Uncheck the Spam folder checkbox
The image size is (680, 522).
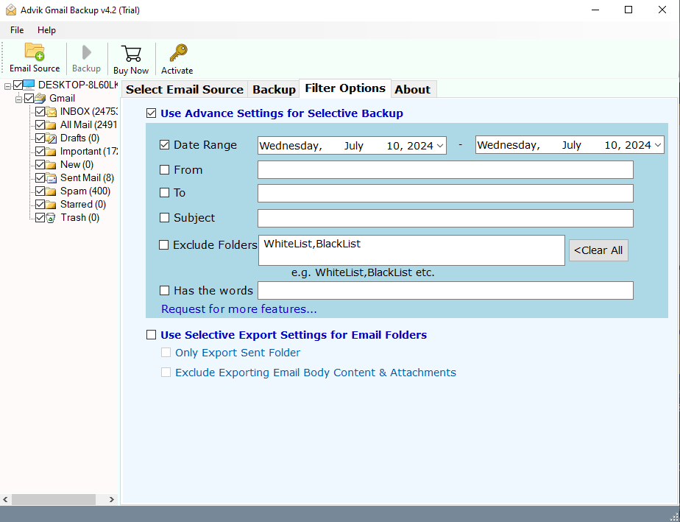click(40, 191)
